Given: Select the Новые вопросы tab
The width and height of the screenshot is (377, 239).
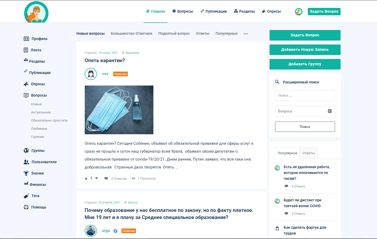Looking at the screenshot, I should (x=91, y=33).
